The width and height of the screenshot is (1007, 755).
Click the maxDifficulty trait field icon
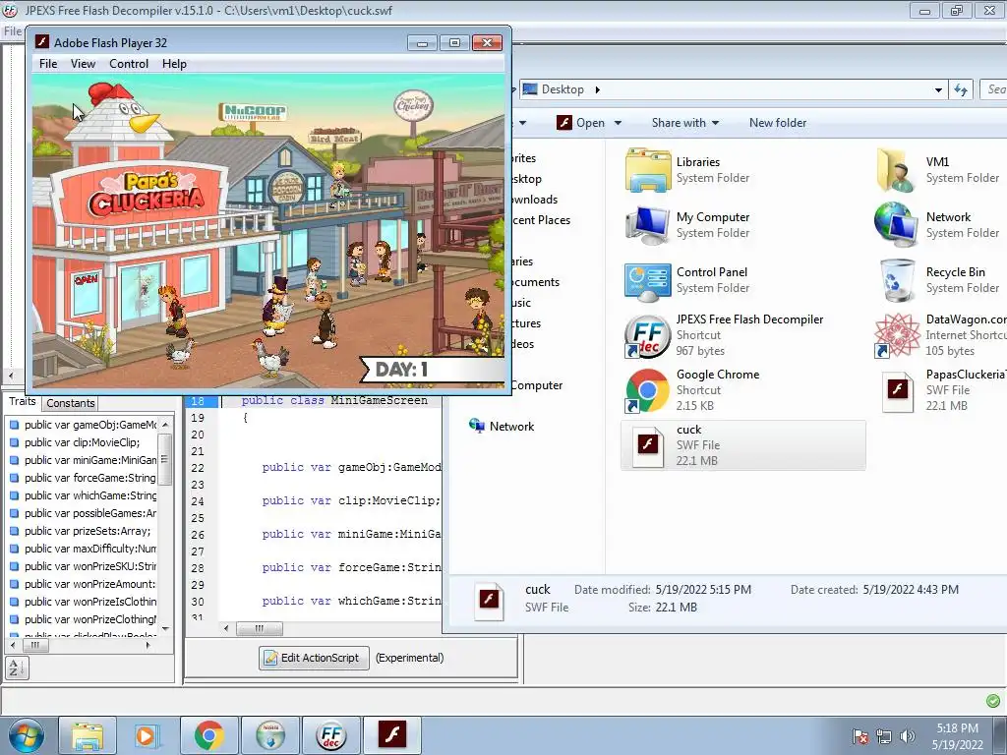(x=14, y=549)
